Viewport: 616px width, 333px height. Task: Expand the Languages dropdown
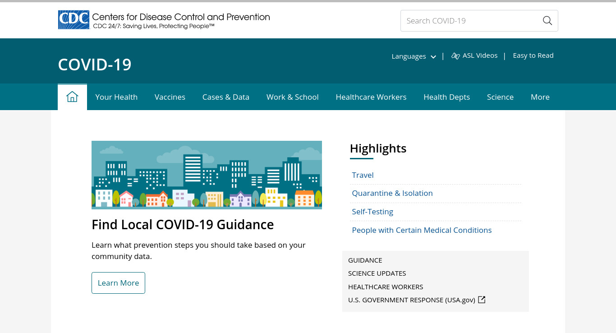click(x=414, y=56)
